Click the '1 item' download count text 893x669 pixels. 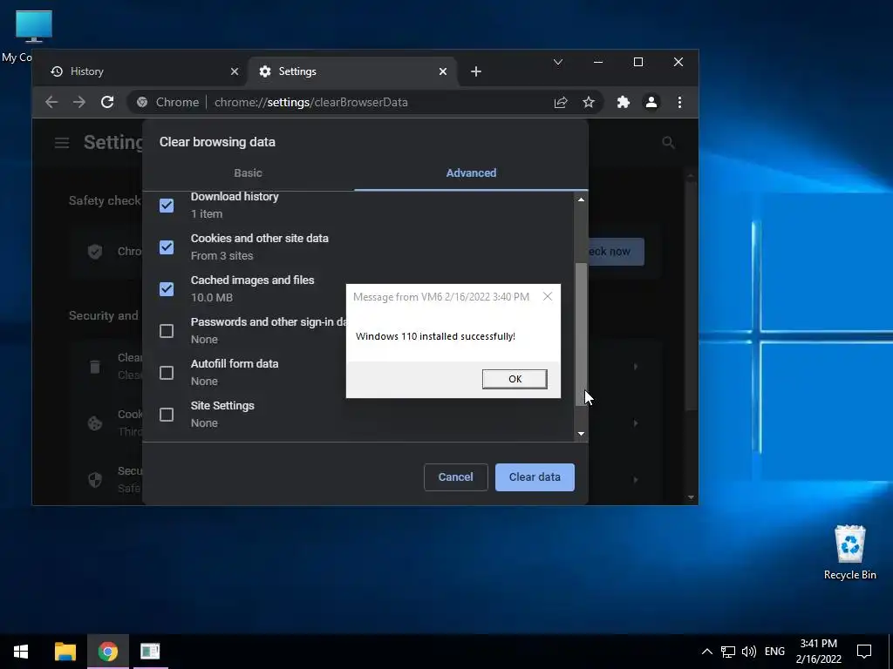(x=207, y=214)
